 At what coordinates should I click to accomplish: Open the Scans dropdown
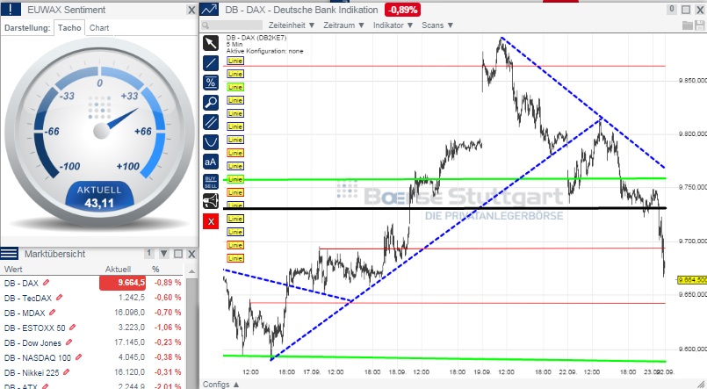pos(437,25)
